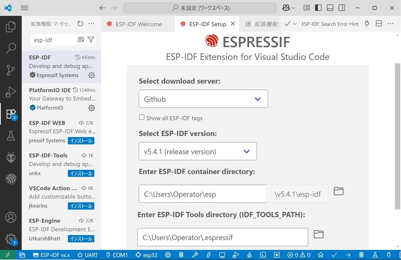Open the ESP-IDF Terminal icon

pyautogui.click(x=262, y=255)
